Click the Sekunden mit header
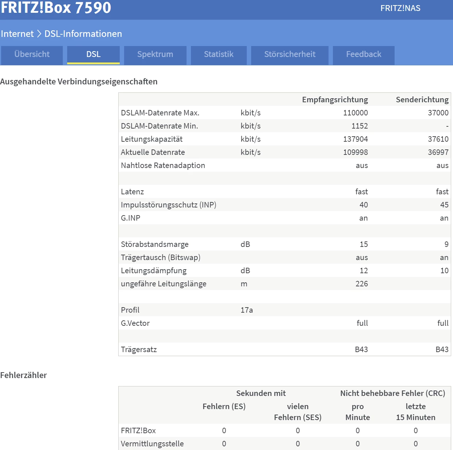Screen dimensions: 453x450 pos(261,393)
